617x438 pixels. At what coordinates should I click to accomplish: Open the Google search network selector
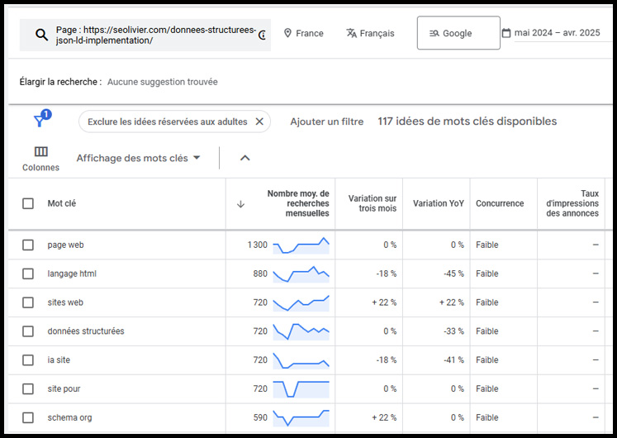pos(458,33)
